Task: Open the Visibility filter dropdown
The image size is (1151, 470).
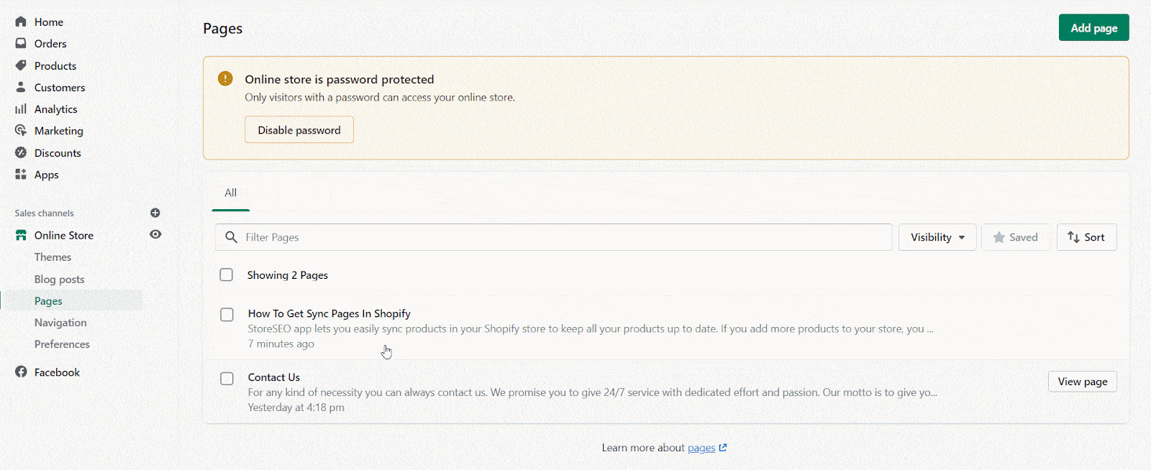Action: pos(937,237)
